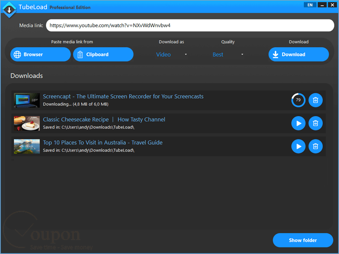This screenshot has height=254, width=339.
Task: Click the blue Download button
Action: tap(298, 54)
